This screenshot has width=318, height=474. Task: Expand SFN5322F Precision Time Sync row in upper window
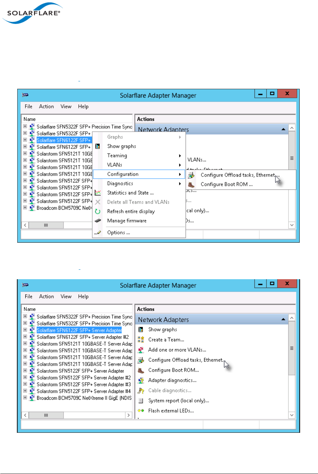tap(25, 126)
